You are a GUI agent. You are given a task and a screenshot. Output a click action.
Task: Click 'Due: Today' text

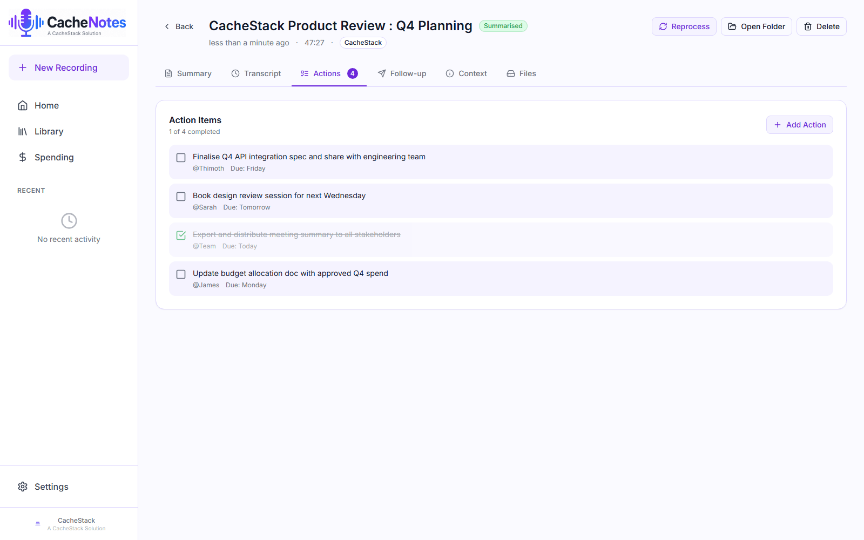coord(240,246)
